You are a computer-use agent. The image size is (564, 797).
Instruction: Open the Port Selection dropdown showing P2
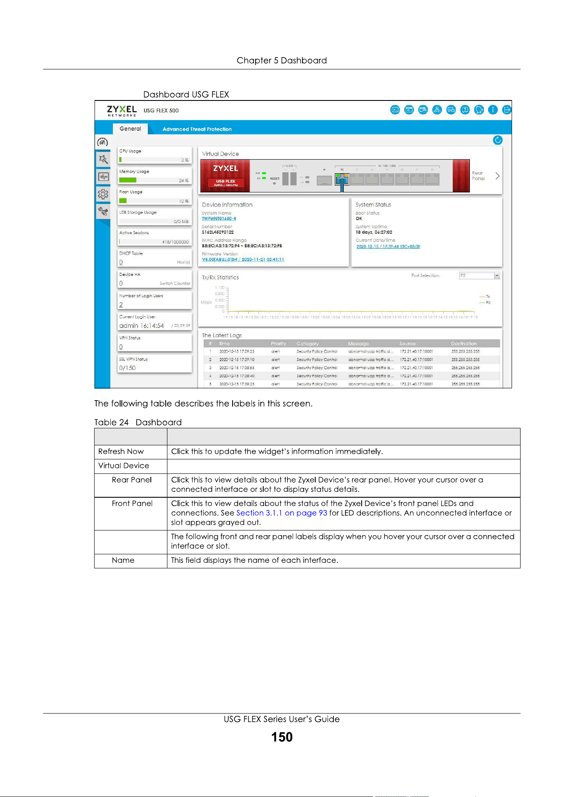(x=479, y=275)
